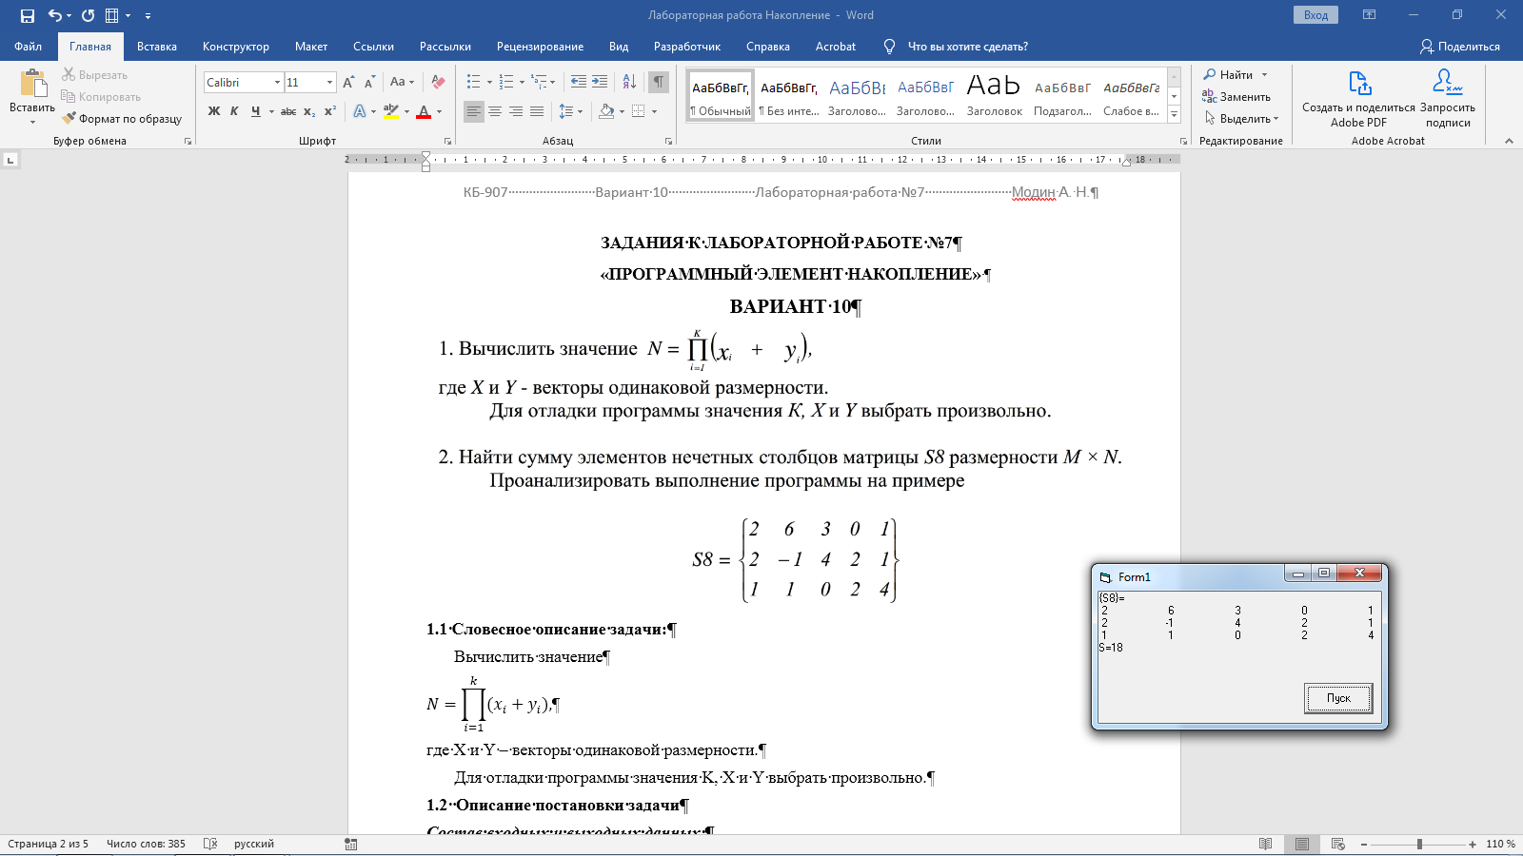The width and height of the screenshot is (1523, 856).
Task: Switch to web layout view in status bar
Action: tap(1337, 844)
